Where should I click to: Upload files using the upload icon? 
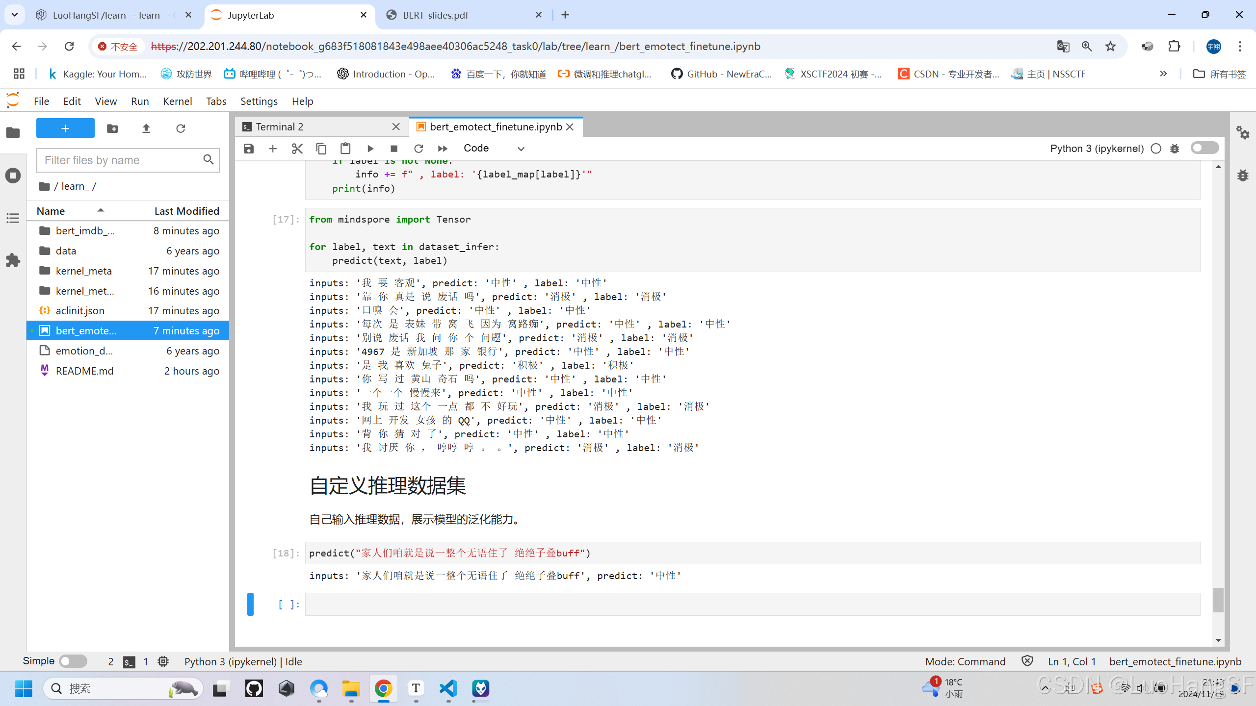[146, 128]
